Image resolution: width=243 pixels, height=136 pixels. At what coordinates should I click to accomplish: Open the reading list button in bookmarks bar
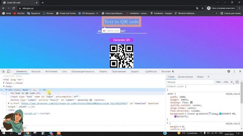(x=230, y=14)
